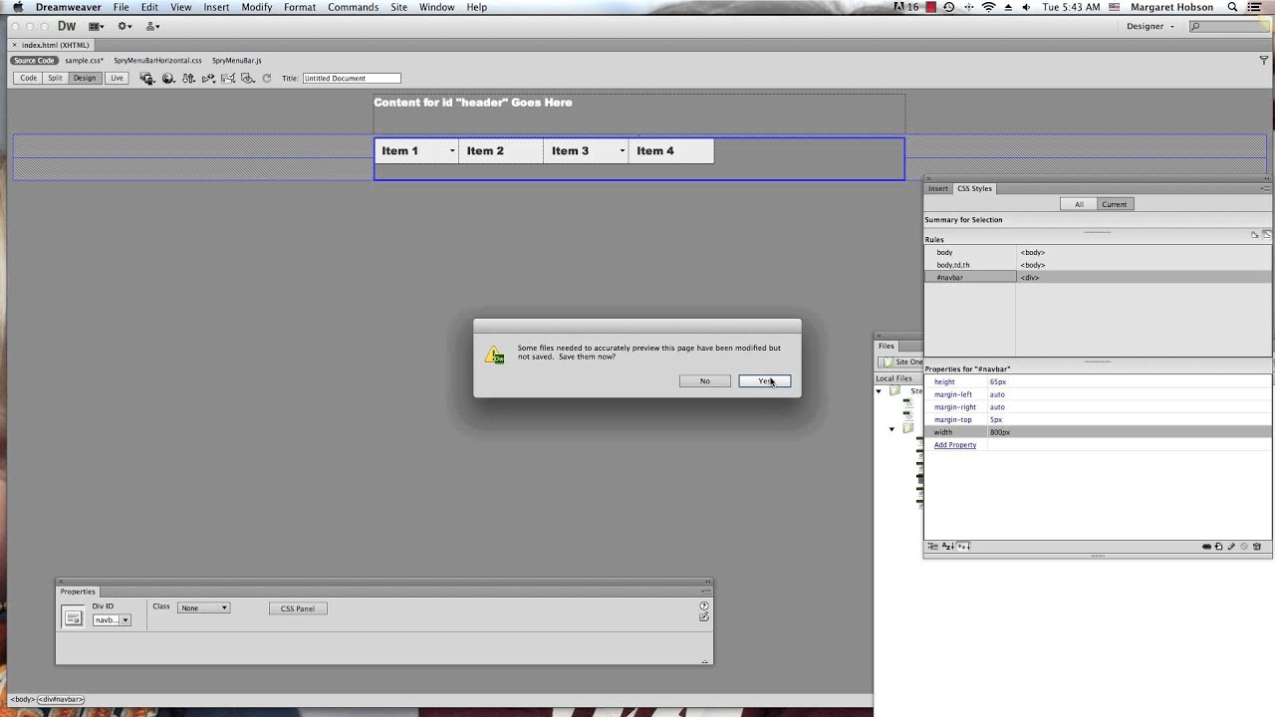Click Yes in the save dialog

click(x=764, y=381)
